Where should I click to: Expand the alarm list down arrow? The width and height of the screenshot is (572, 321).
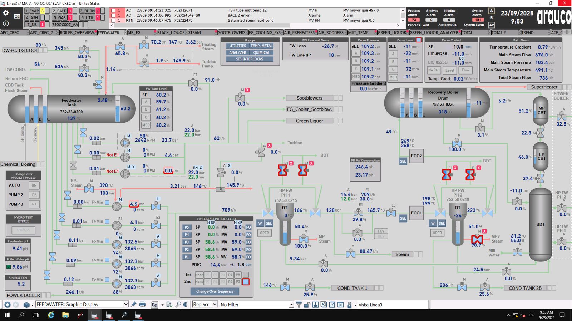point(403,20)
